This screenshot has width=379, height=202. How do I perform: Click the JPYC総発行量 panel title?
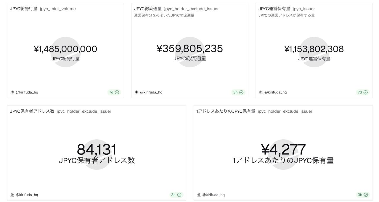pyautogui.click(x=24, y=9)
